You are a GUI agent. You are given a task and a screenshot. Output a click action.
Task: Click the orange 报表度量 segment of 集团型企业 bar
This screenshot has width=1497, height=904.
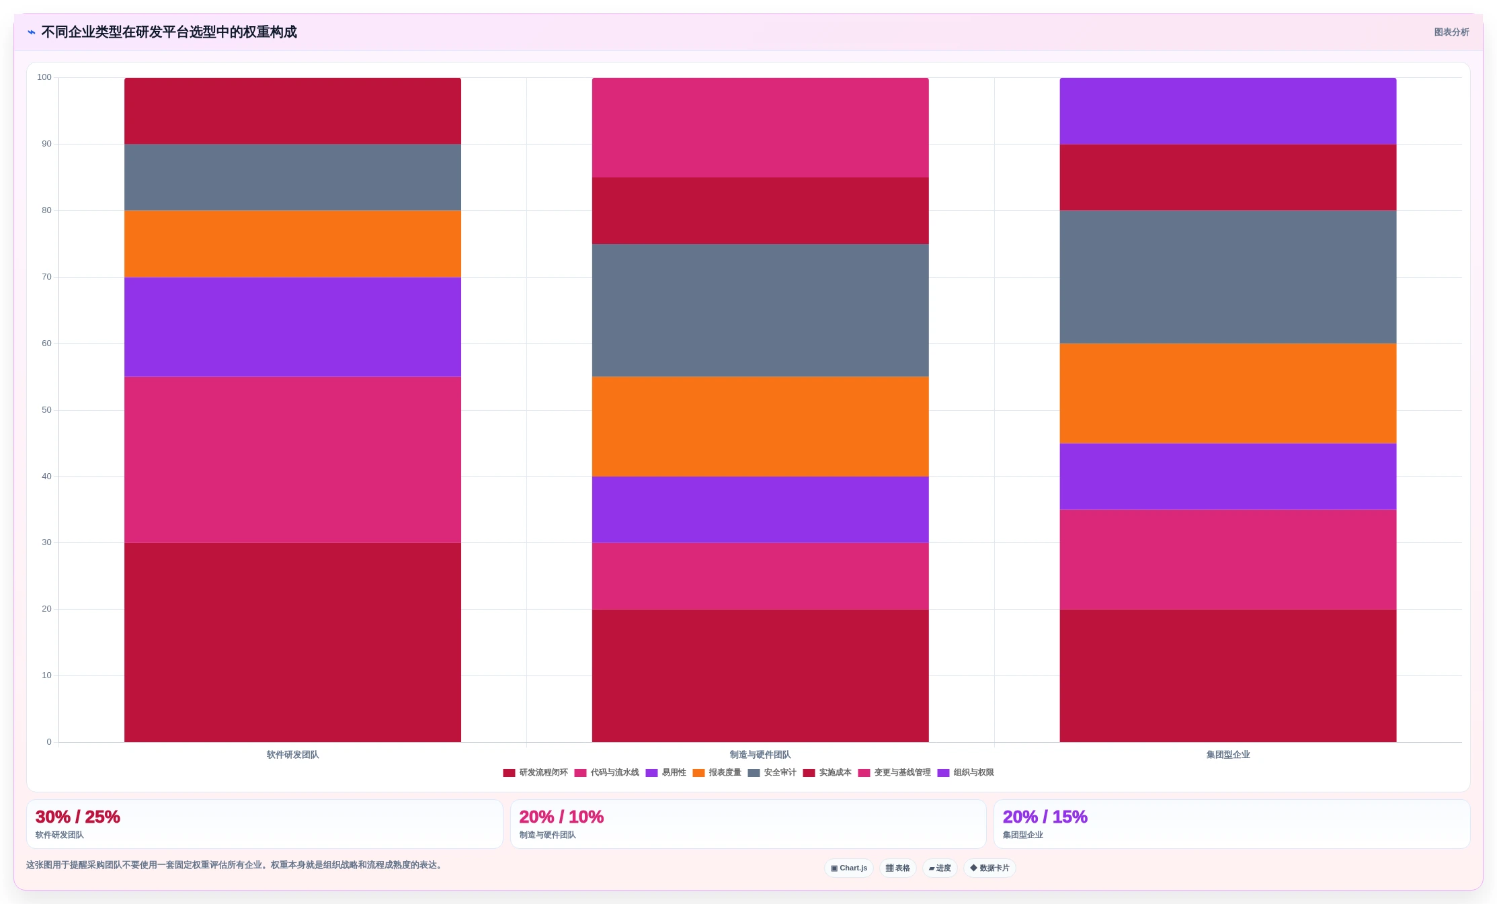point(1228,394)
